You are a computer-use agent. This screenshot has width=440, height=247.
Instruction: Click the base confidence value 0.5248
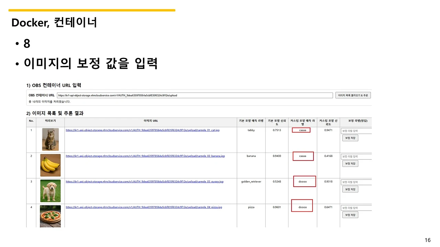[277, 182]
